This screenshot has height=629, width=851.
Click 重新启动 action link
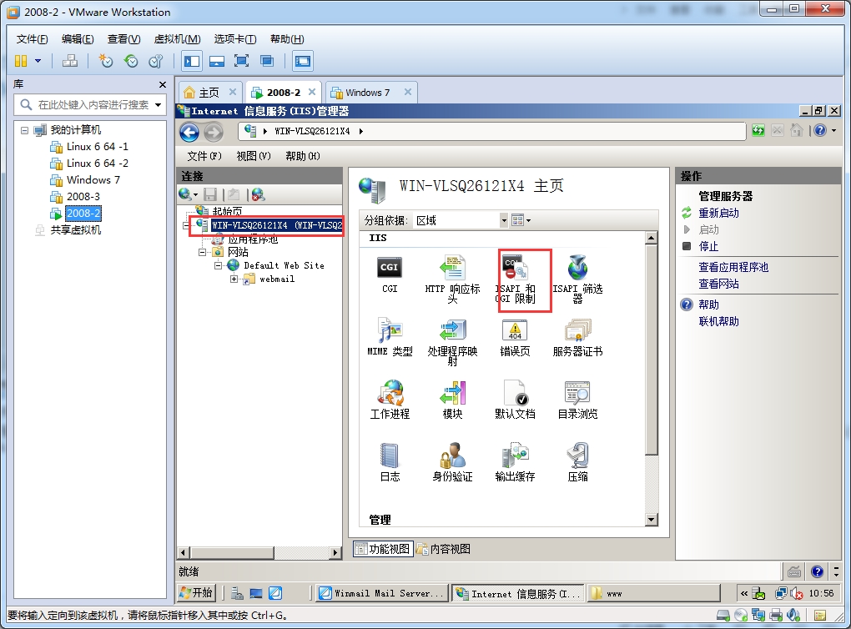tap(718, 214)
